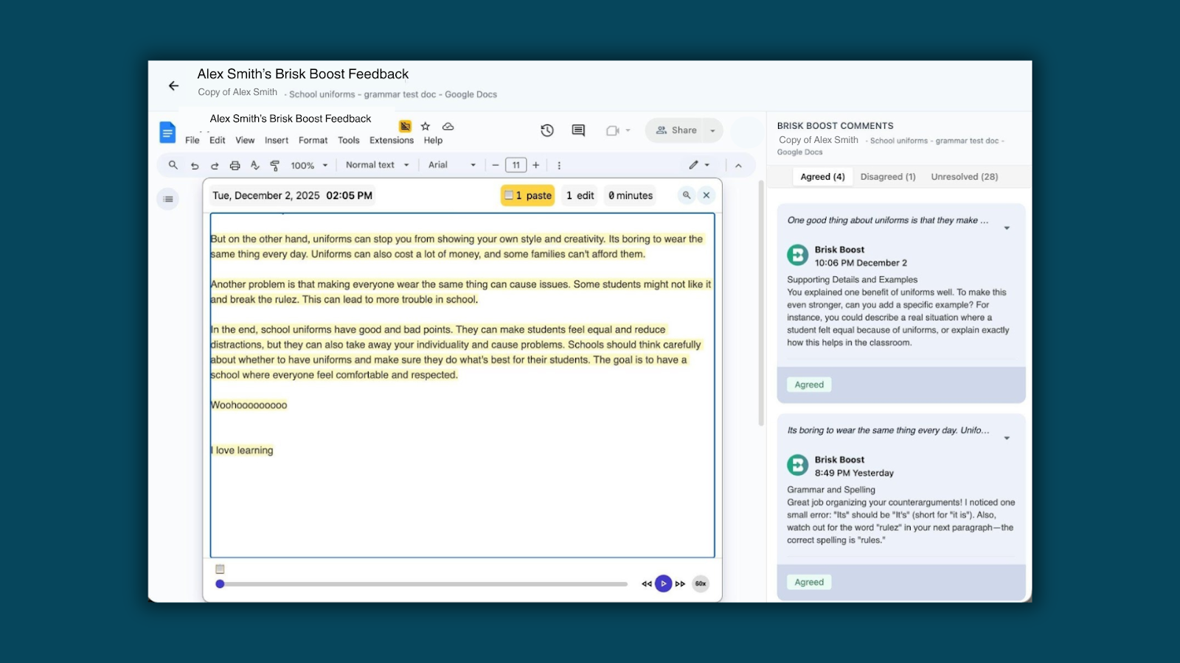Change the 60x playback speed

701,583
